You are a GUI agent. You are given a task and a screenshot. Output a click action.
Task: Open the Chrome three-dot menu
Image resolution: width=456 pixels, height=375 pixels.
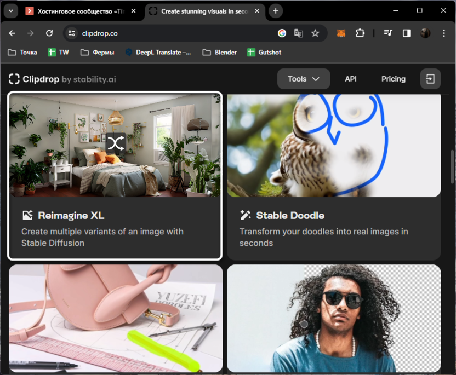click(x=444, y=33)
